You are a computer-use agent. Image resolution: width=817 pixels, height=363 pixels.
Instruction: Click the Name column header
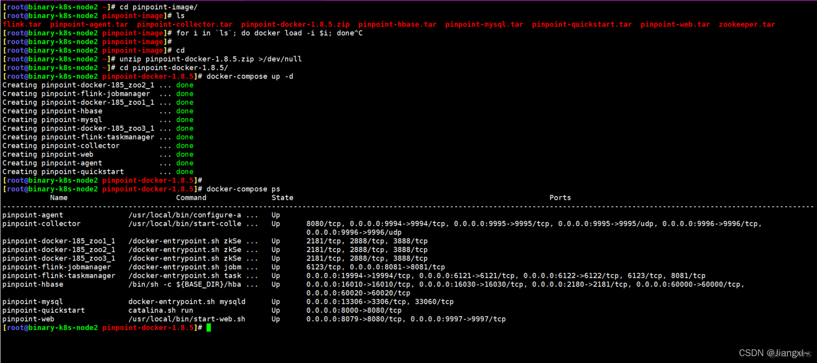pos(59,198)
